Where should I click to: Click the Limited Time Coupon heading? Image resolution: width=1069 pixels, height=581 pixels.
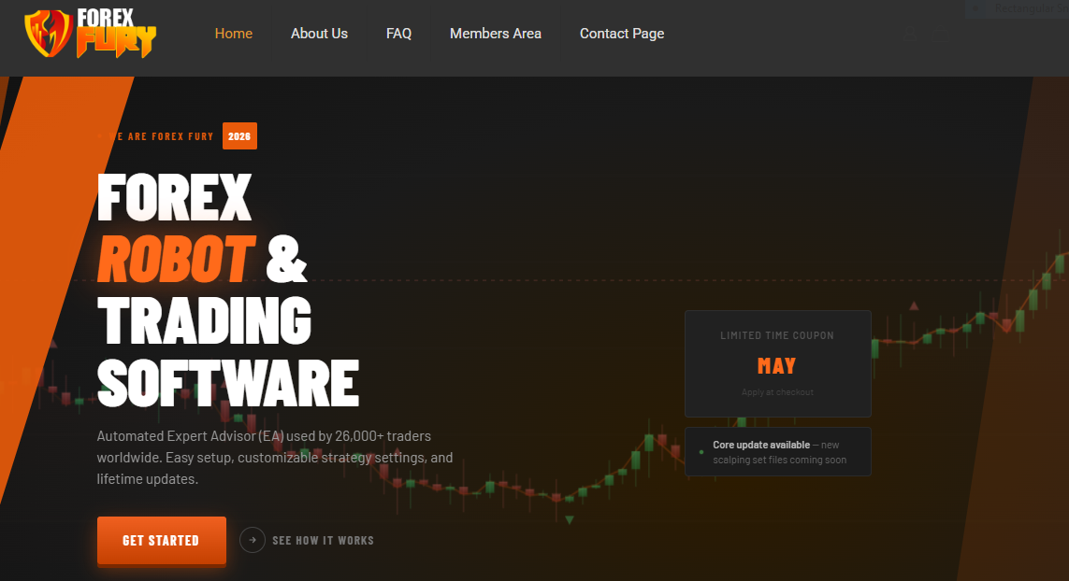(x=777, y=335)
